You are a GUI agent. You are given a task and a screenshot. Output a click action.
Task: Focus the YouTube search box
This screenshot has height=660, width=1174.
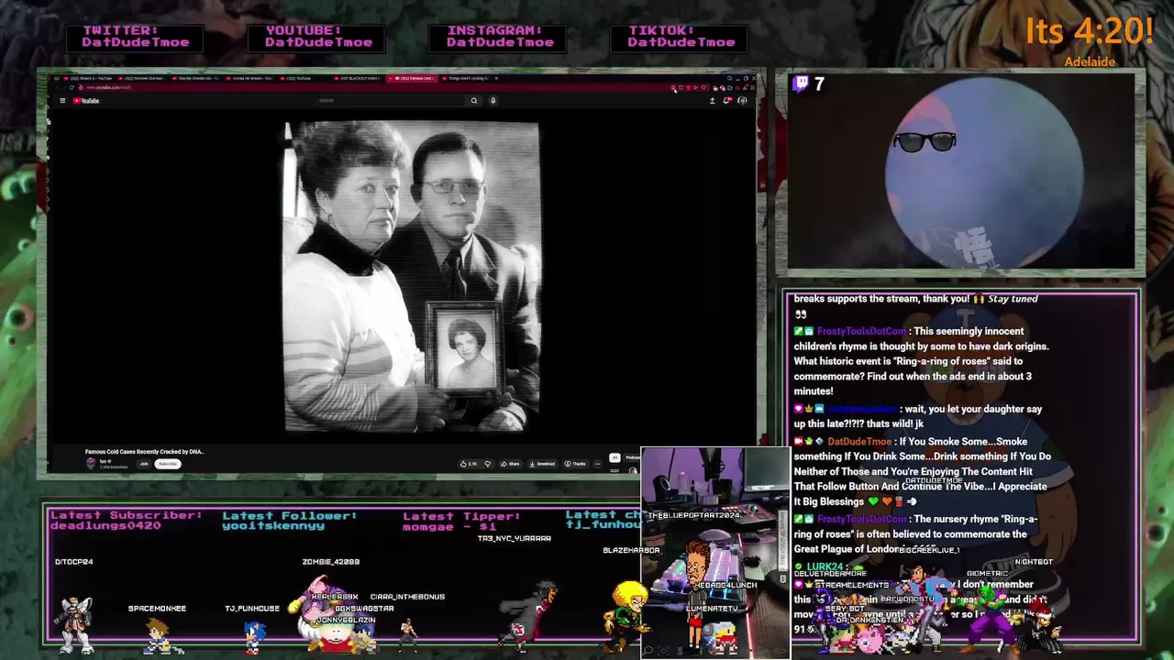click(390, 100)
